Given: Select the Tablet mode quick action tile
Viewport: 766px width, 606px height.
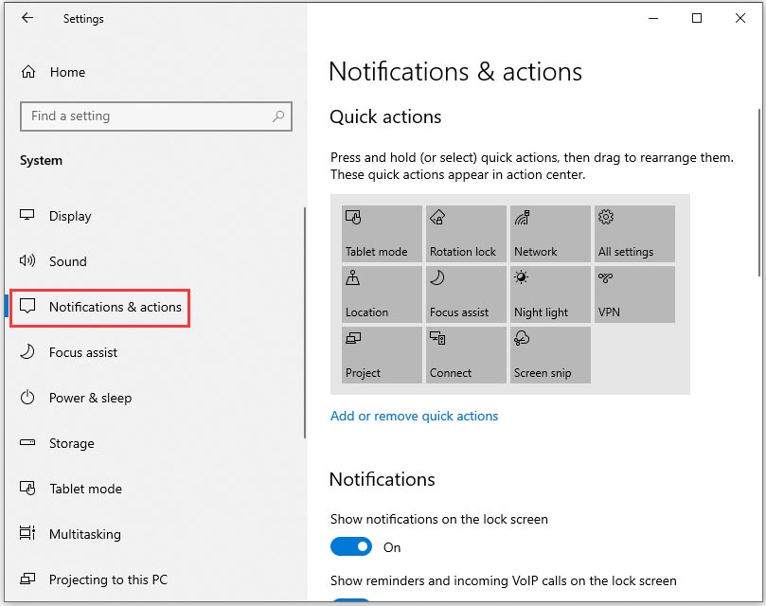Looking at the screenshot, I should pos(381,233).
